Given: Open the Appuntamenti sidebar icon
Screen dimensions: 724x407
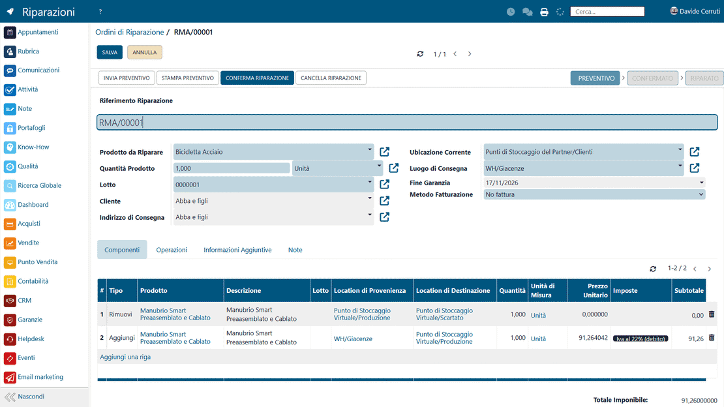Looking at the screenshot, I should coord(10,33).
